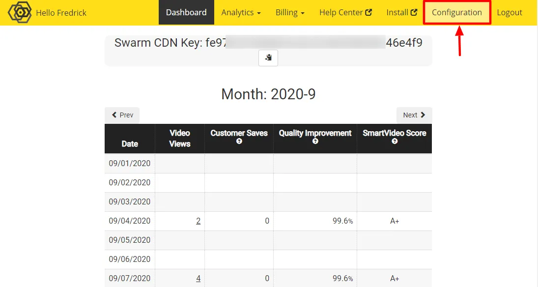538x287 pixels.
Task: Open Help Center external link
Action: tap(345, 12)
